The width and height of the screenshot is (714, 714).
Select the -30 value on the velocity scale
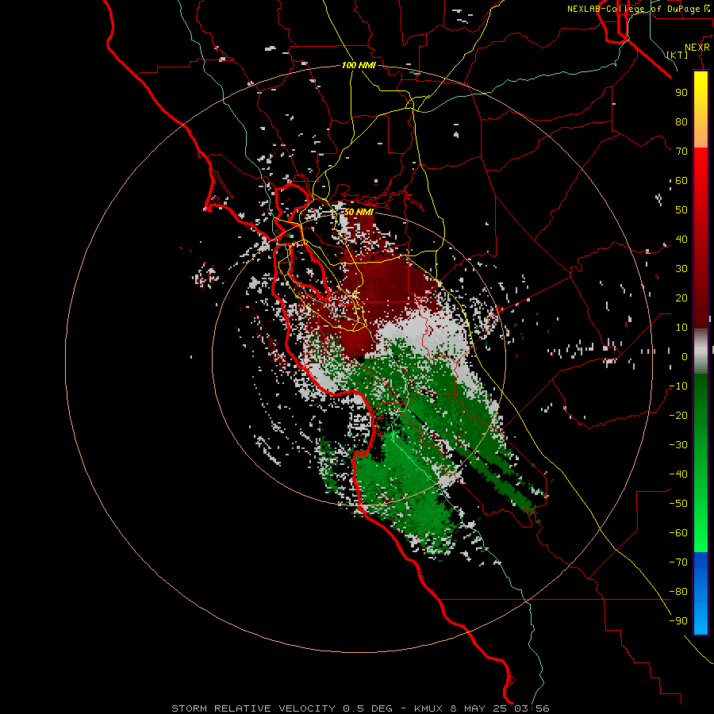678,445
